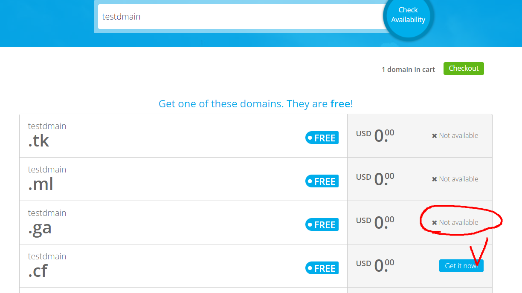
Task: Open the green Checkout button
Action: pos(464,69)
